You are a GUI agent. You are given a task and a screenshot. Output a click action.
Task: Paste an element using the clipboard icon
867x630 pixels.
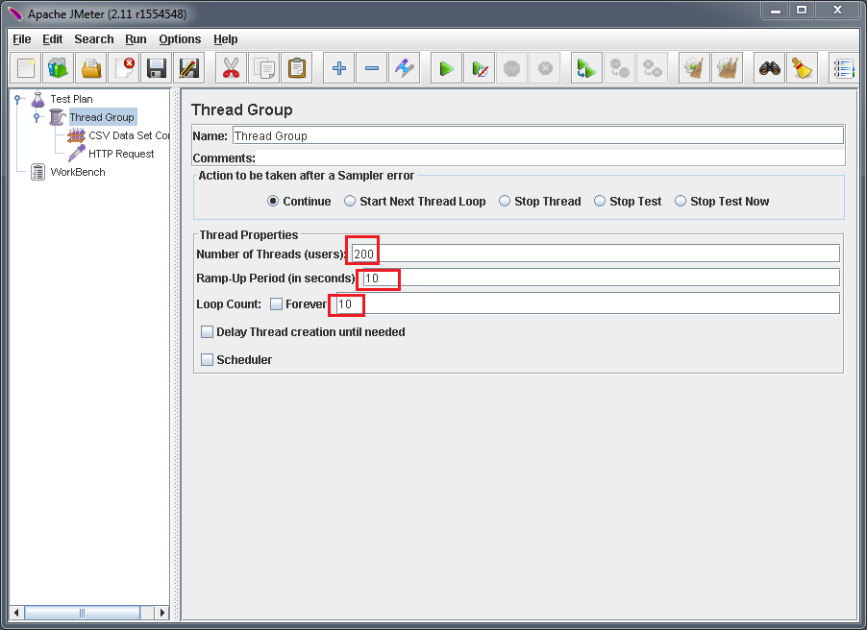295,67
